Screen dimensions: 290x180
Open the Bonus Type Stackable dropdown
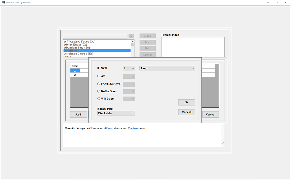(x=116, y=113)
